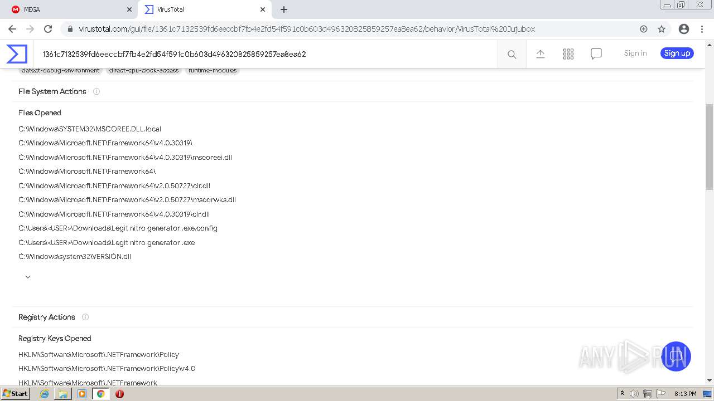Click the runtime-modules tag
This screenshot has width=714, height=401.
tap(213, 70)
